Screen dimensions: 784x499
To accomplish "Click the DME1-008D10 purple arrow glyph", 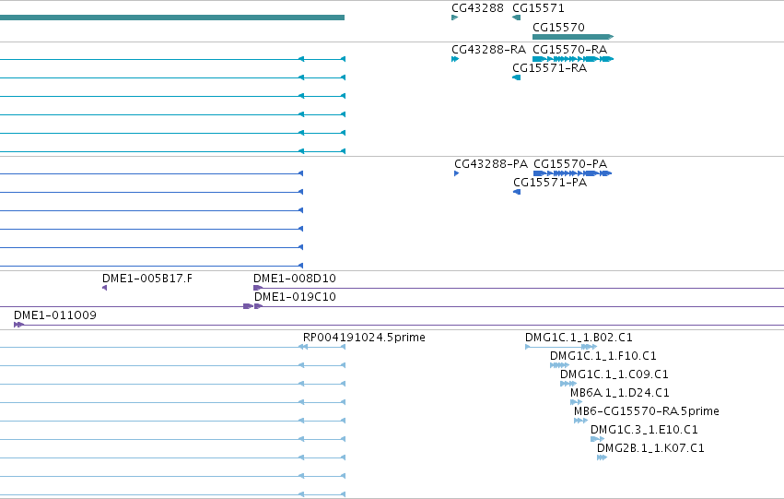I will (x=258, y=288).
